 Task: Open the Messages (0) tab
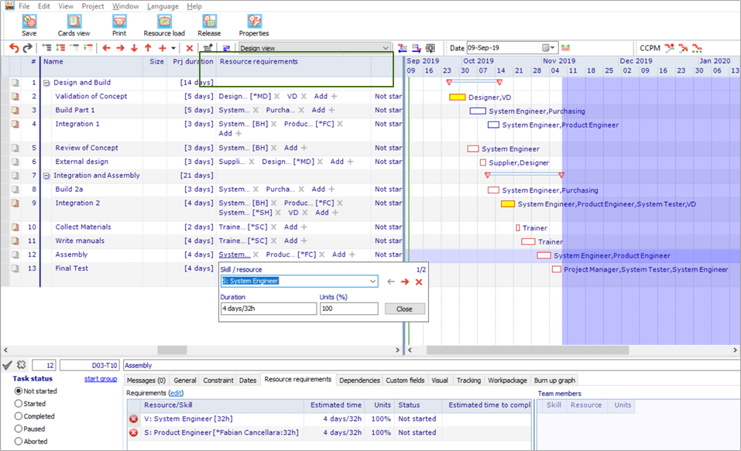(x=146, y=380)
